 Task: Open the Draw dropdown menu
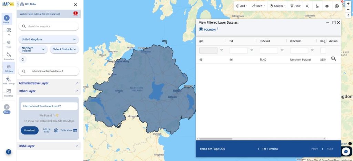click(x=259, y=6)
